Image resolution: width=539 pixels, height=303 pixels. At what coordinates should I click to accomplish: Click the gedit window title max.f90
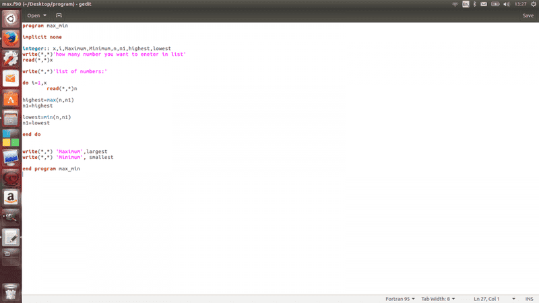[x=46, y=4]
